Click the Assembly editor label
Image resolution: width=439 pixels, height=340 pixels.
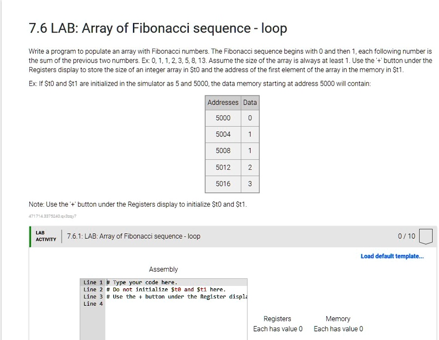click(163, 269)
